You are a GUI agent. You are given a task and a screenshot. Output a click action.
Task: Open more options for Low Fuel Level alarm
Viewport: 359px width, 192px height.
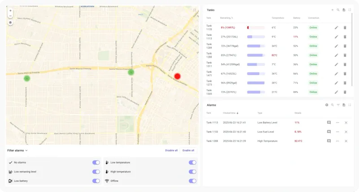click(x=337, y=132)
